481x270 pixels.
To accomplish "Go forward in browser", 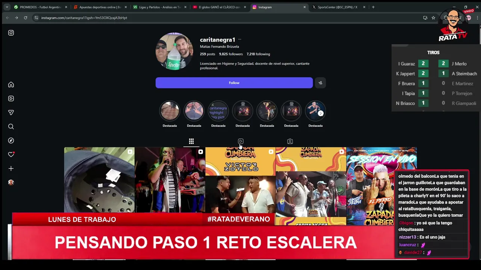I will point(16,18).
